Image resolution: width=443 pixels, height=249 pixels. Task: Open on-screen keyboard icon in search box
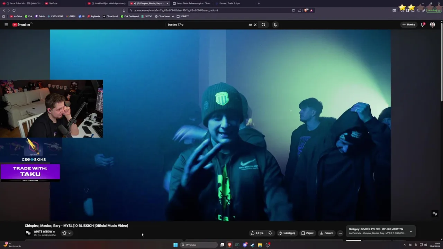pos(250,25)
